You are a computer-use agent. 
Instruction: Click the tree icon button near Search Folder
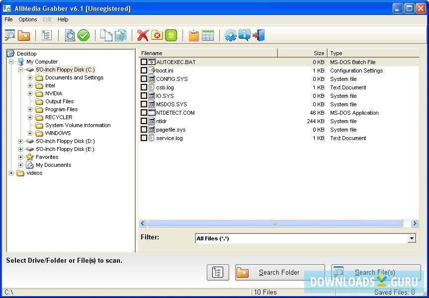(x=218, y=272)
